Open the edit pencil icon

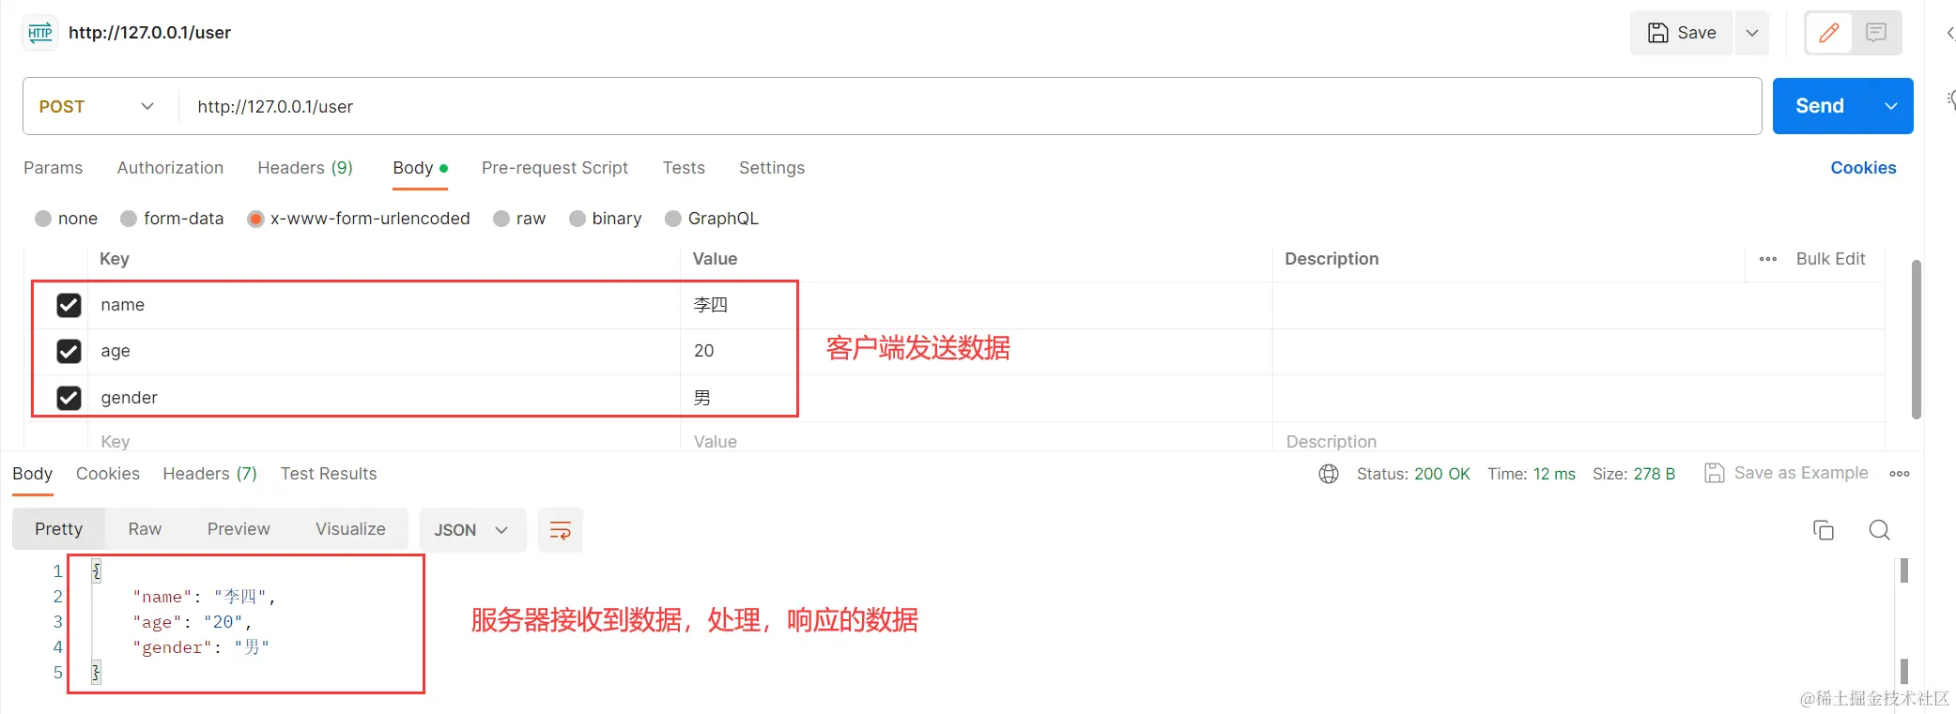pyautogui.click(x=1828, y=33)
